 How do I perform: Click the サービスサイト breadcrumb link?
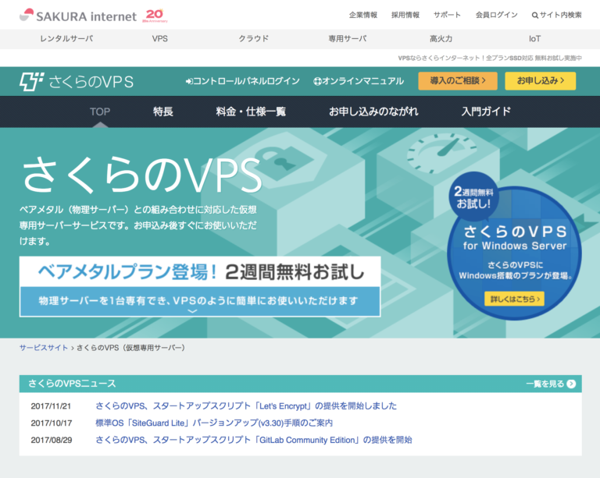[x=44, y=348]
